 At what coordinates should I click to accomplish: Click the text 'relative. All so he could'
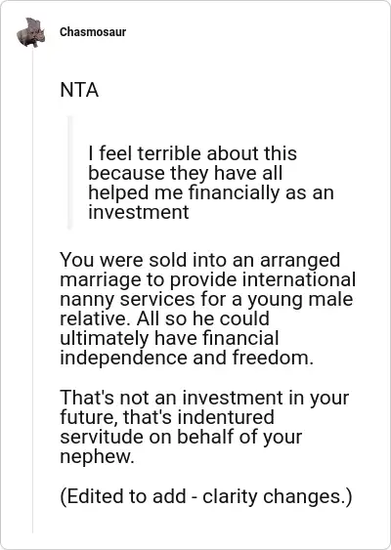pos(164,318)
